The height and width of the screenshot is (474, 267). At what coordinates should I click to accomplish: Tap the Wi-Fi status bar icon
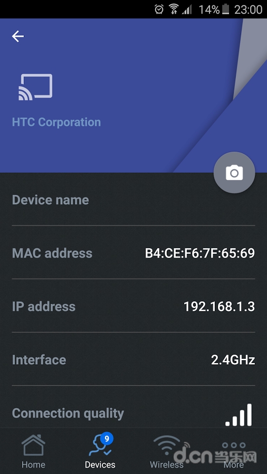point(174,9)
